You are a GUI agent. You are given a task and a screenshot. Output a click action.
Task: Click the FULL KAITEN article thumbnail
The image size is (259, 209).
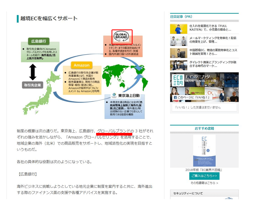pyautogui.click(x=179, y=29)
